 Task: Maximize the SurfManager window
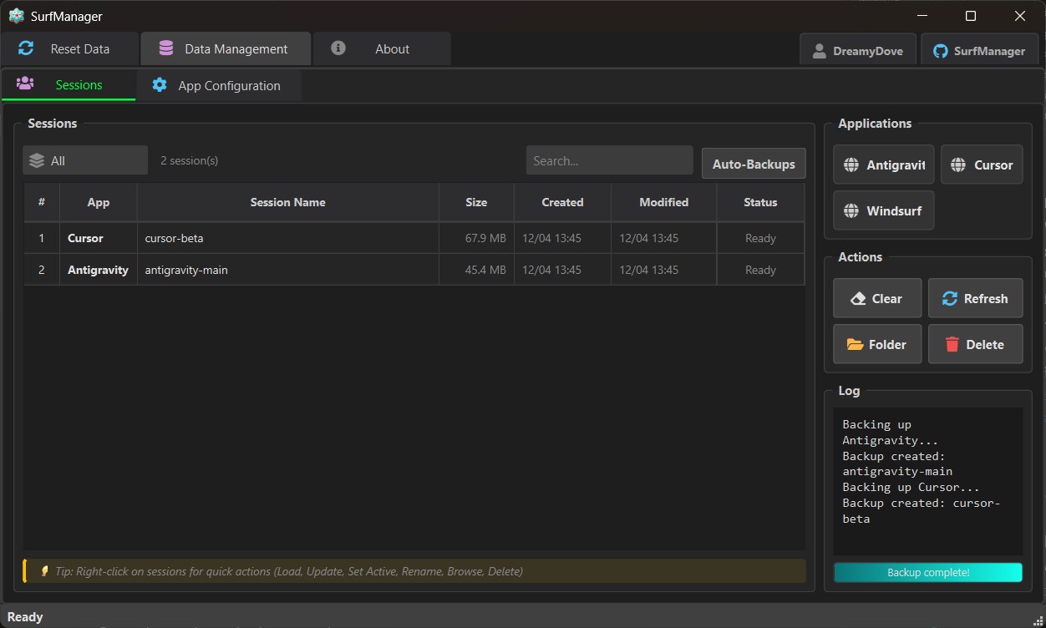tap(971, 16)
